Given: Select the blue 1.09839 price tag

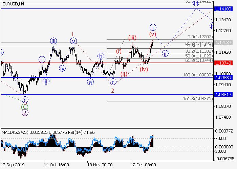Looking at the screenshot, I should (225, 78).
